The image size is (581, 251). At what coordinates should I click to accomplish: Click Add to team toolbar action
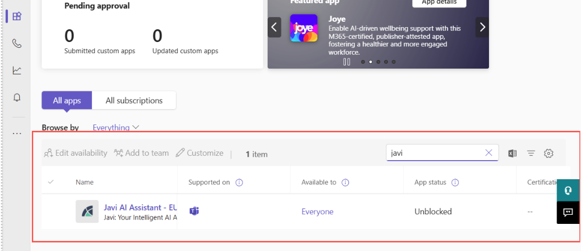click(141, 153)
